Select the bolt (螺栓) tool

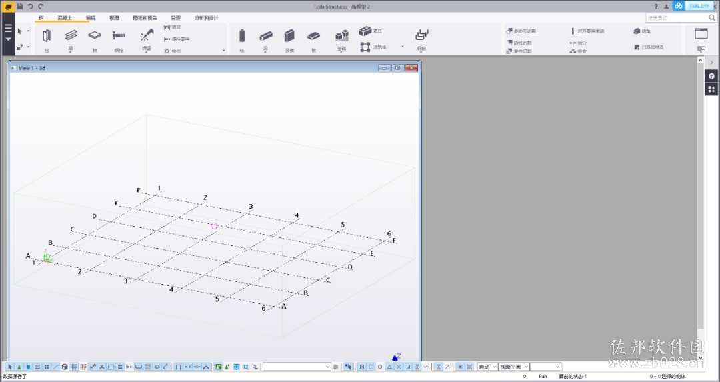coord(119,35)
